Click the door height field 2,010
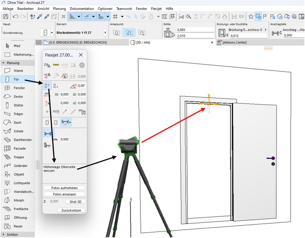Screen dimensions: 305x238 pyautogui.click(x=195, y=36)
